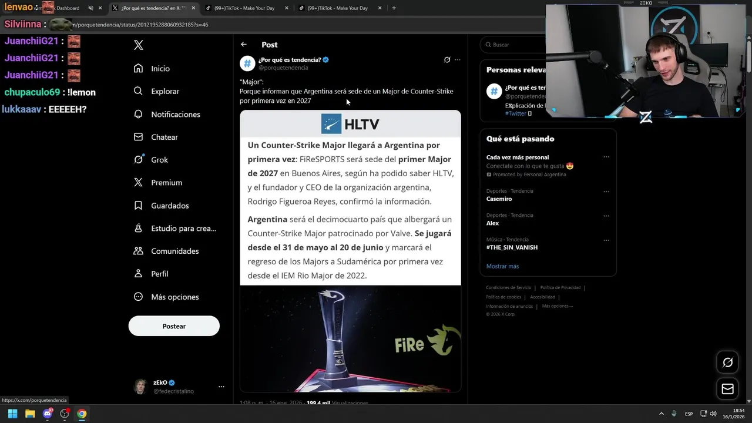Open more options for Casemiro trend
This screenshot has height=423, width=752.
tap(606, 192)
